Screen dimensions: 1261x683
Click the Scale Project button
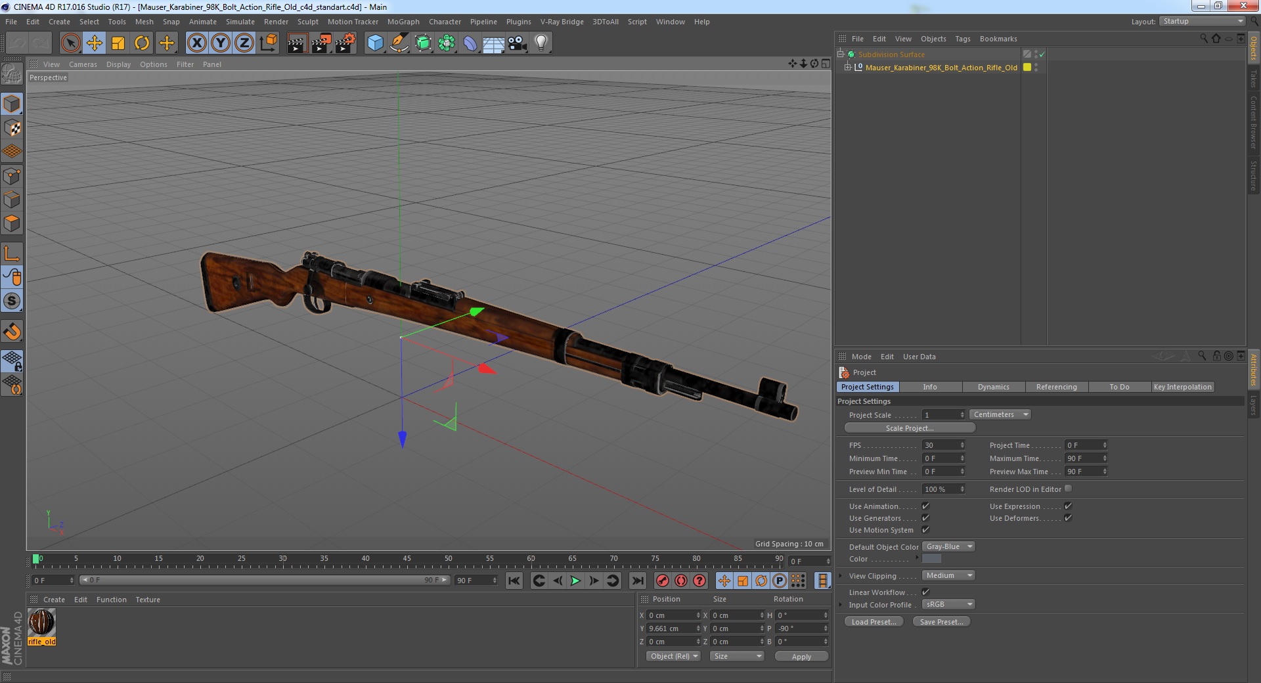pos(910,428)
